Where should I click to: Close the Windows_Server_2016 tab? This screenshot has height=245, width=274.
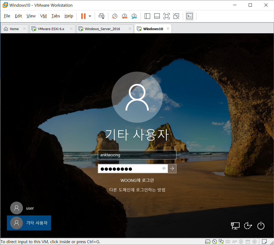point(130,29)
